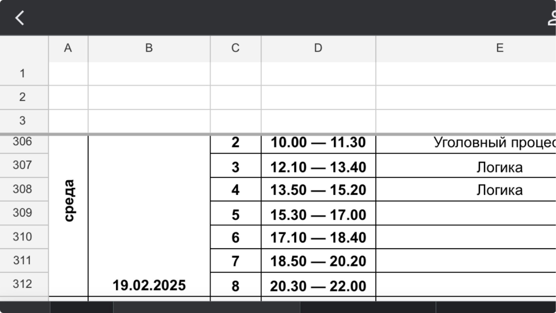Select time cell 20.30 — 22.00
Viewport: 556px width, 313px height.
pos(318,285)
